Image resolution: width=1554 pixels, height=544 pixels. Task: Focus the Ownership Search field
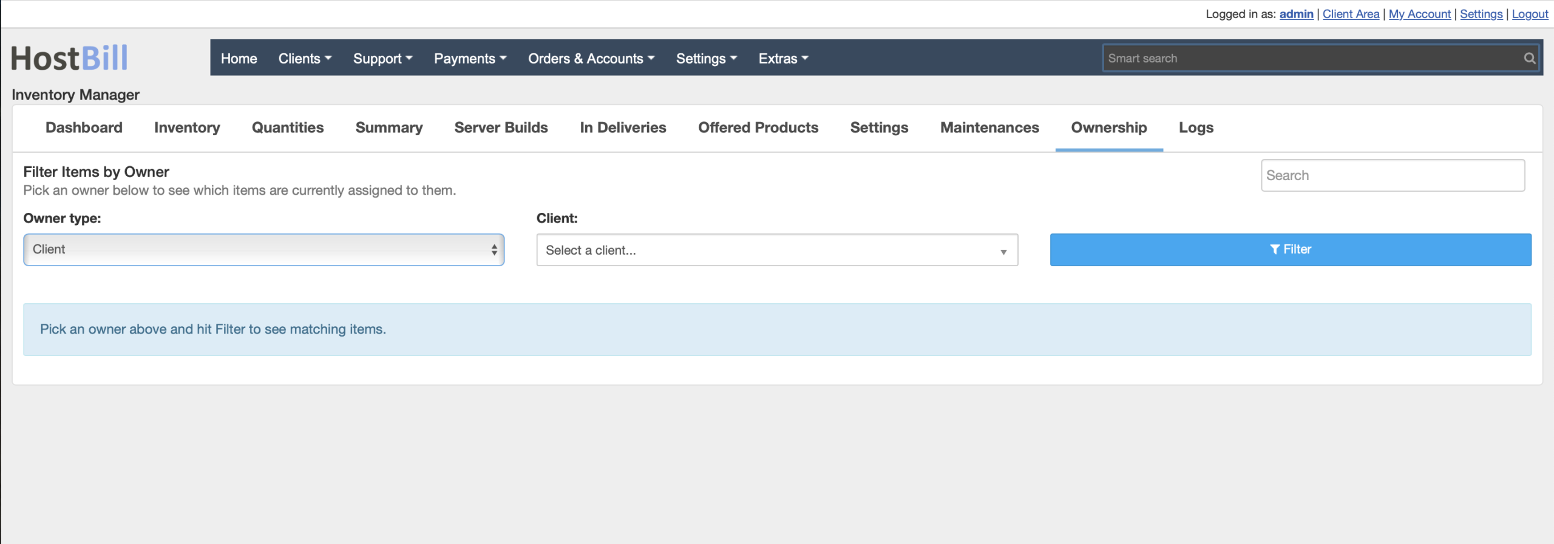(1393, 175)
